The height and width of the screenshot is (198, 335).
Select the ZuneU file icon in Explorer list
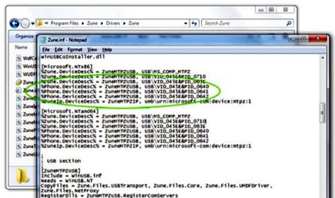pos(19,154)
